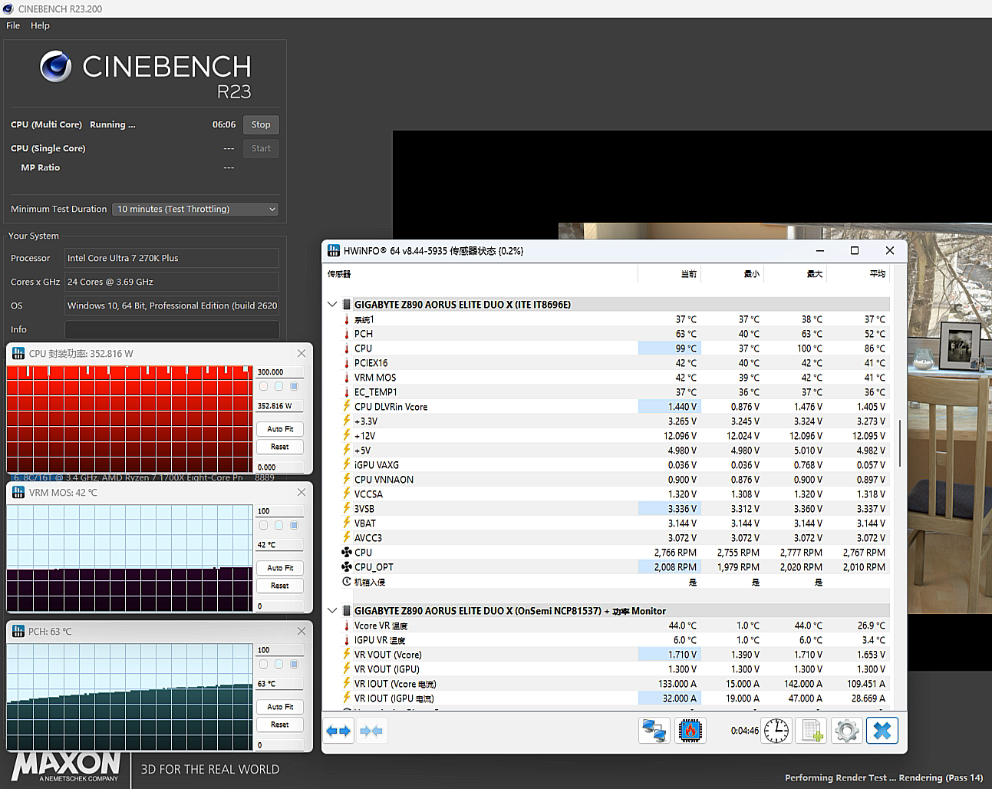Click the Info text field in Your System
The image size is (992, 789).
tap(172, 329)
